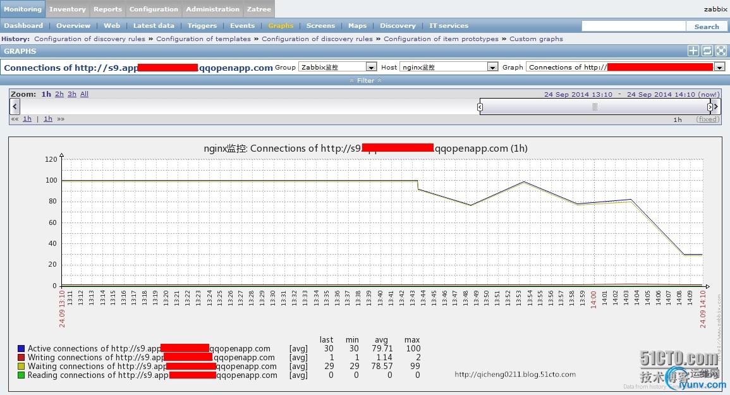Set zoom to 2h
Image resolution: width=730 pixels, height=395 pixels.
click(59, 94)
